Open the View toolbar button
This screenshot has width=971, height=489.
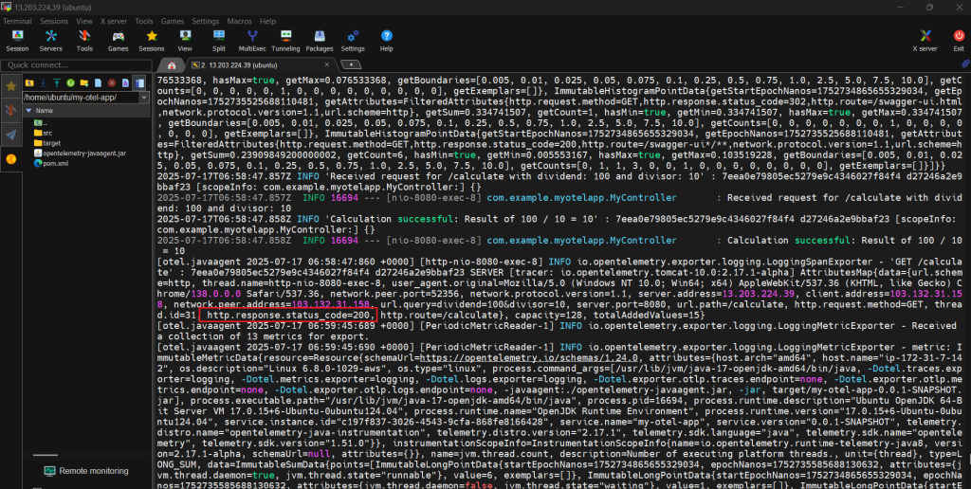[185, 41]
